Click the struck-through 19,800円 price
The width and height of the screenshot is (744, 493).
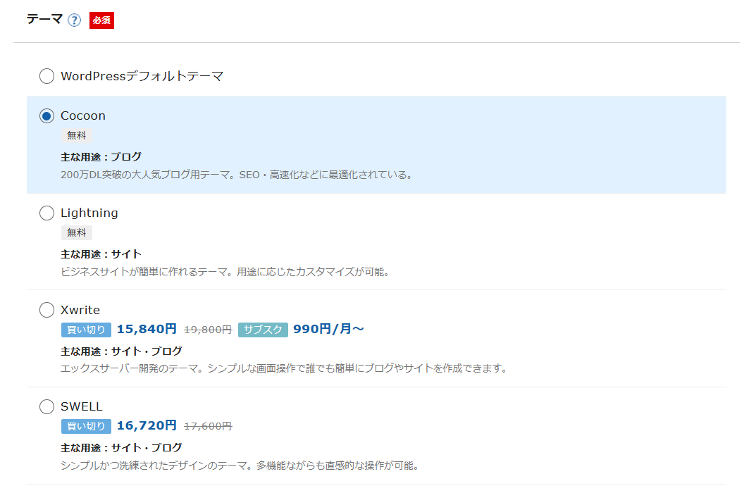pyautogui.click(x=208, y=330)
